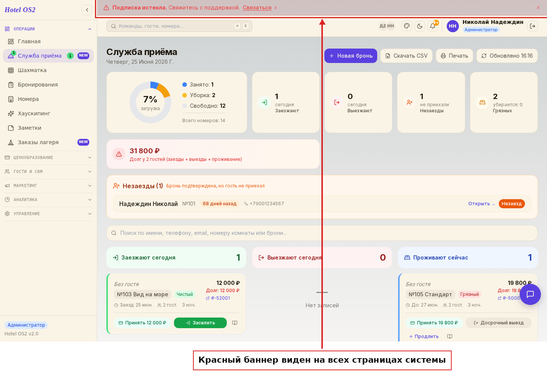Click the debt warning triangle icon
The width and height of the screenshot is (547, 379).
tap(119, 154)
